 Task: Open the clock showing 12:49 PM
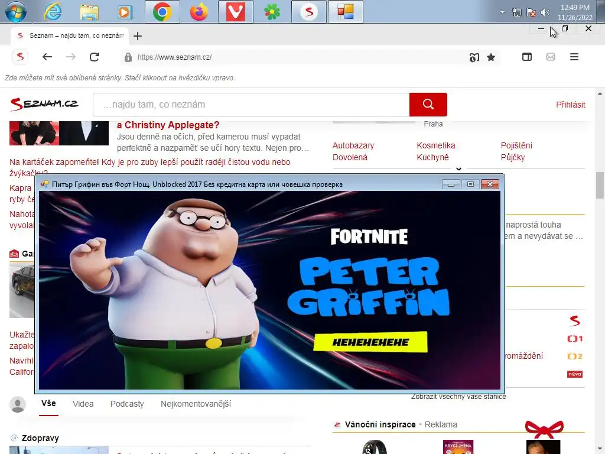click(x=575, y=12)
